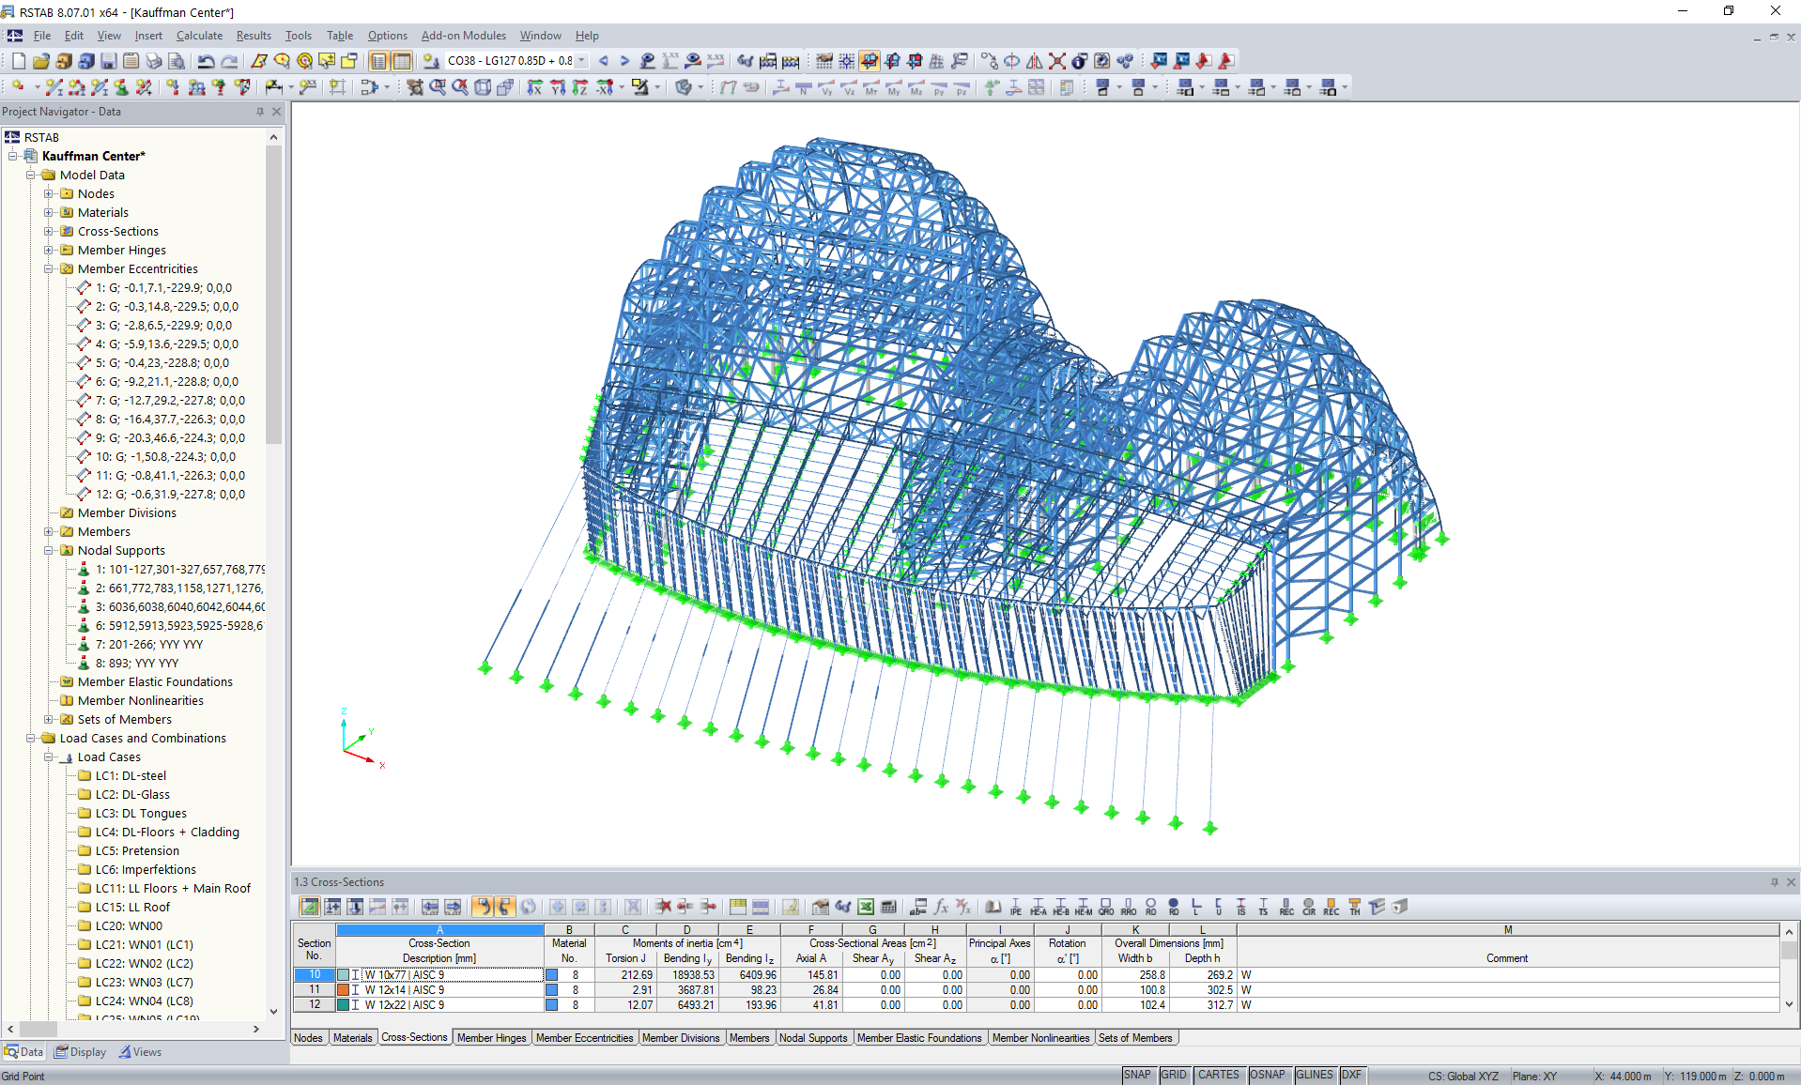Disable GRID in the status bar
The width and height of the screenshot is (1801, 1085).
click(1174, 1075)
